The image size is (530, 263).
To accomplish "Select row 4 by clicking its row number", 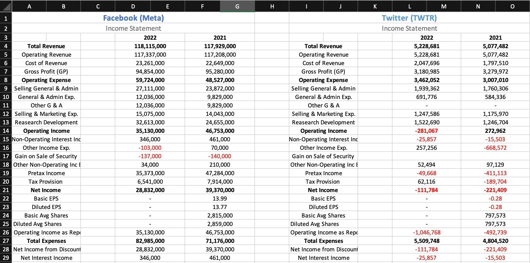I will 6,46.
